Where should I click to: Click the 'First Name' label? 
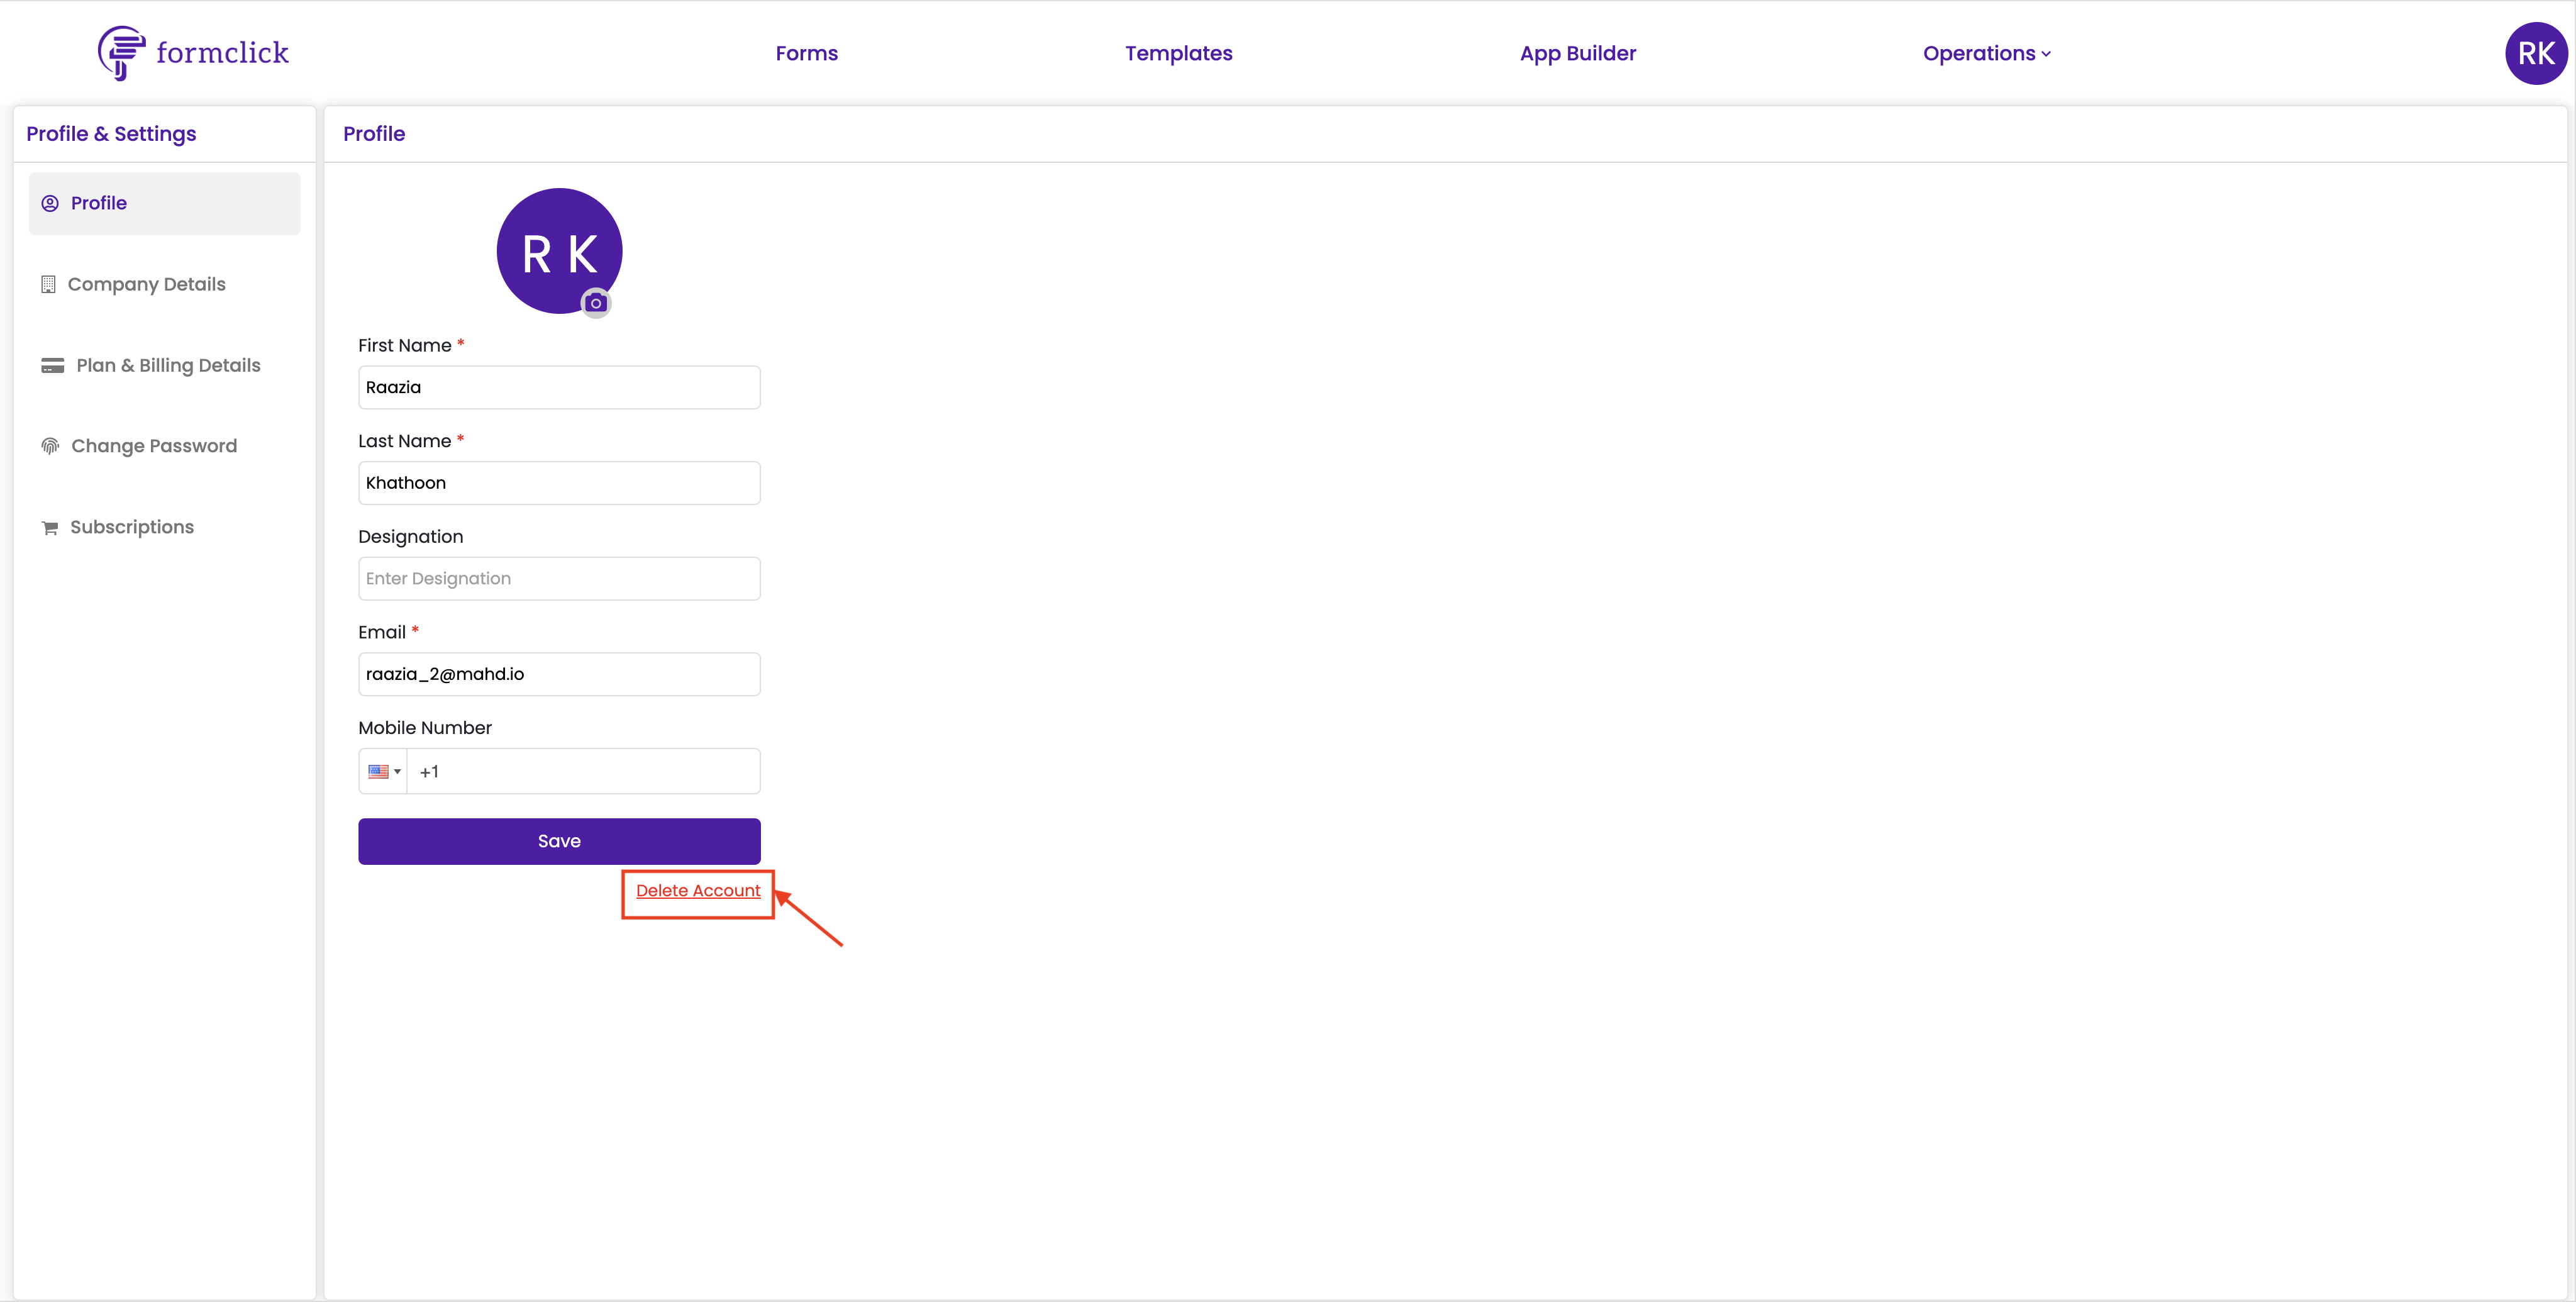point(405,345)
